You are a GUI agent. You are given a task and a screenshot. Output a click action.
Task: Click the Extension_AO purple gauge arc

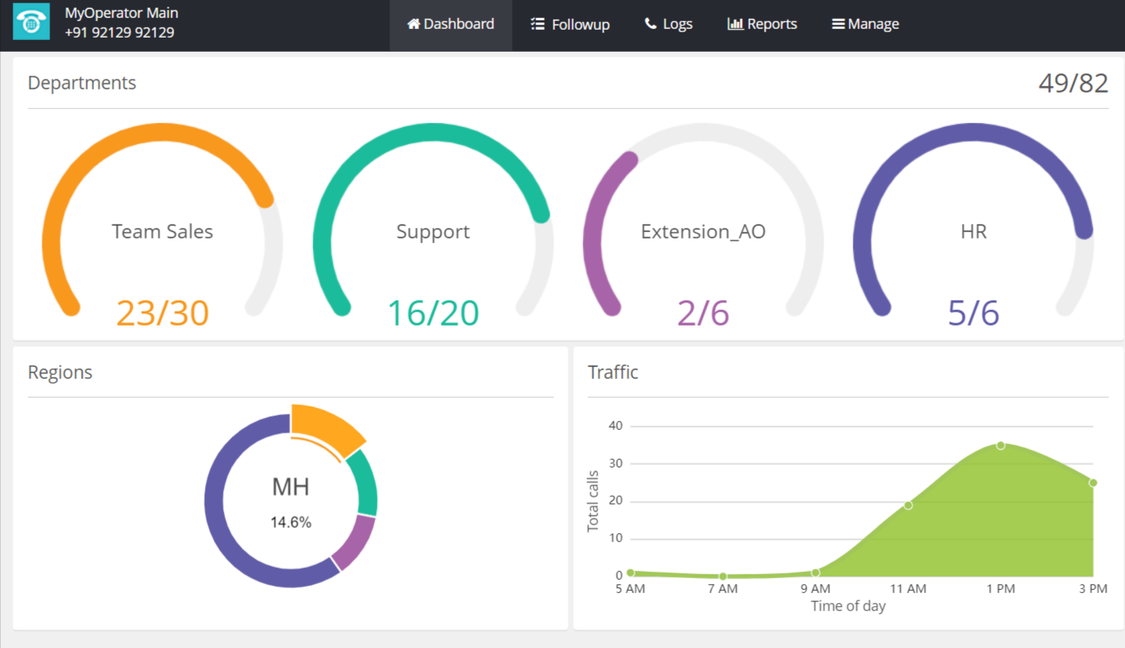[x=597, y=235]
